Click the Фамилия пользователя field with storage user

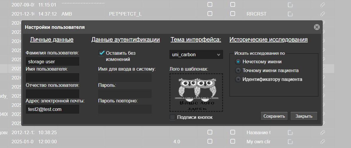[52, 61]
